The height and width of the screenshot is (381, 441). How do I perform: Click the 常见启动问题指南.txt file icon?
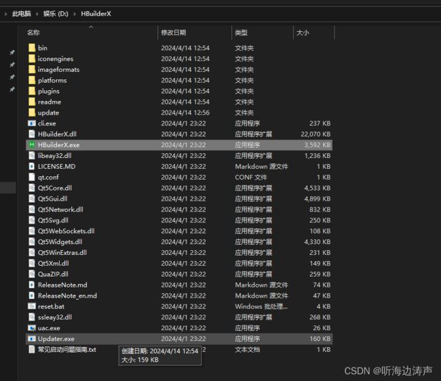click(x=32, y=349)
